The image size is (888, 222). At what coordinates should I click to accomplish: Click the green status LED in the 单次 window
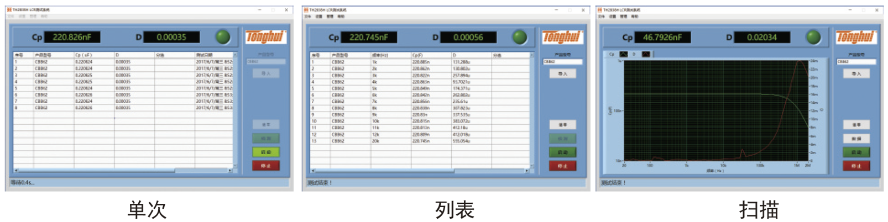point(222,37)
